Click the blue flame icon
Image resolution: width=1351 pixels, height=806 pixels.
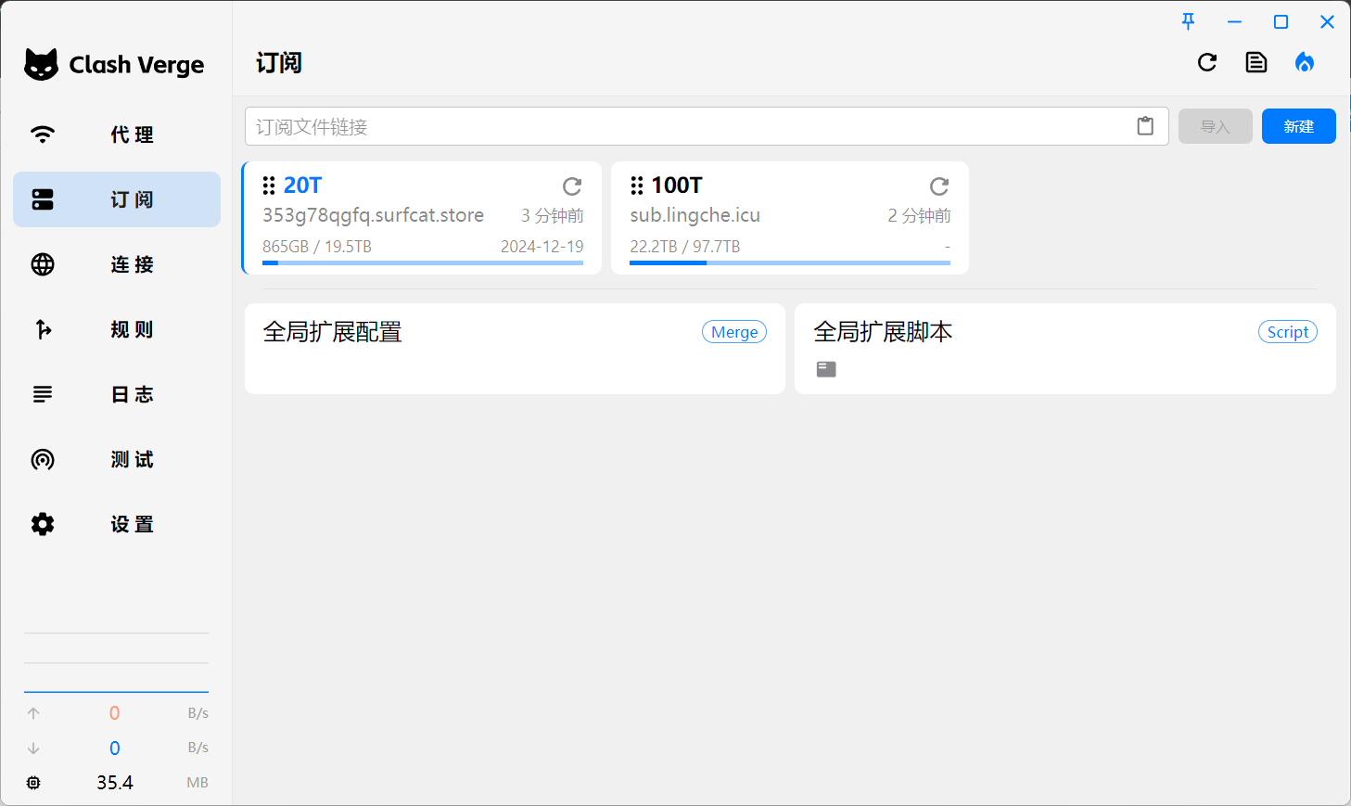click(1305, 62)
